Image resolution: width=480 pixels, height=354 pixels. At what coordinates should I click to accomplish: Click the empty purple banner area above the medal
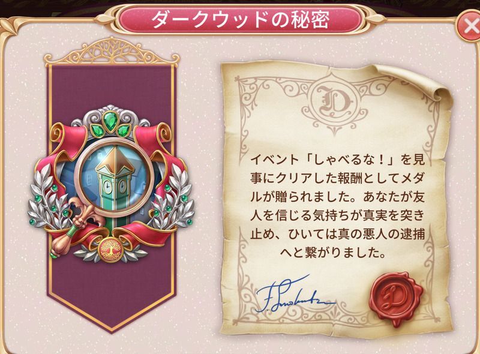(x=112, y=87)
